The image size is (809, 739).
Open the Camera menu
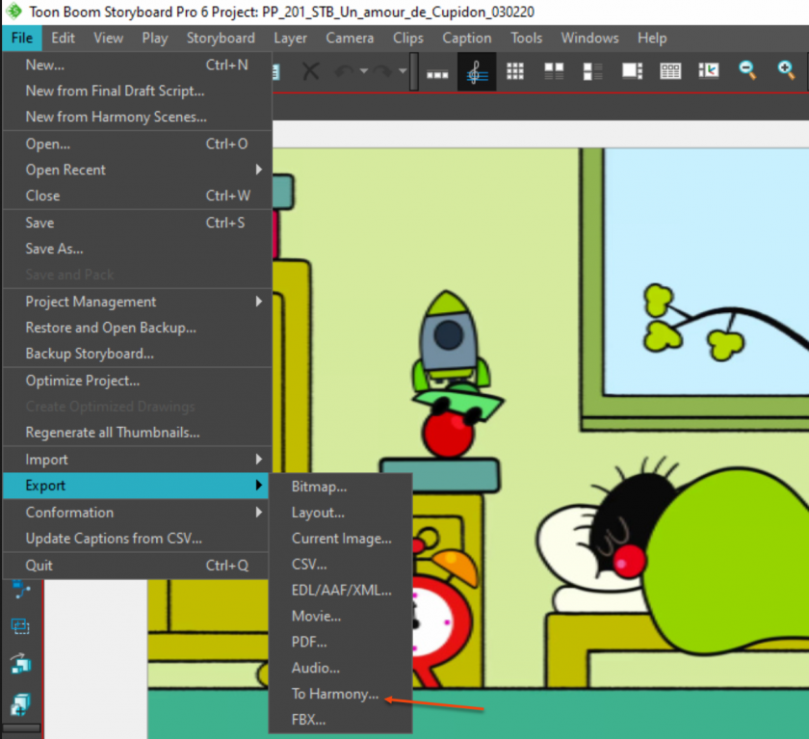(x=350, y=39)
